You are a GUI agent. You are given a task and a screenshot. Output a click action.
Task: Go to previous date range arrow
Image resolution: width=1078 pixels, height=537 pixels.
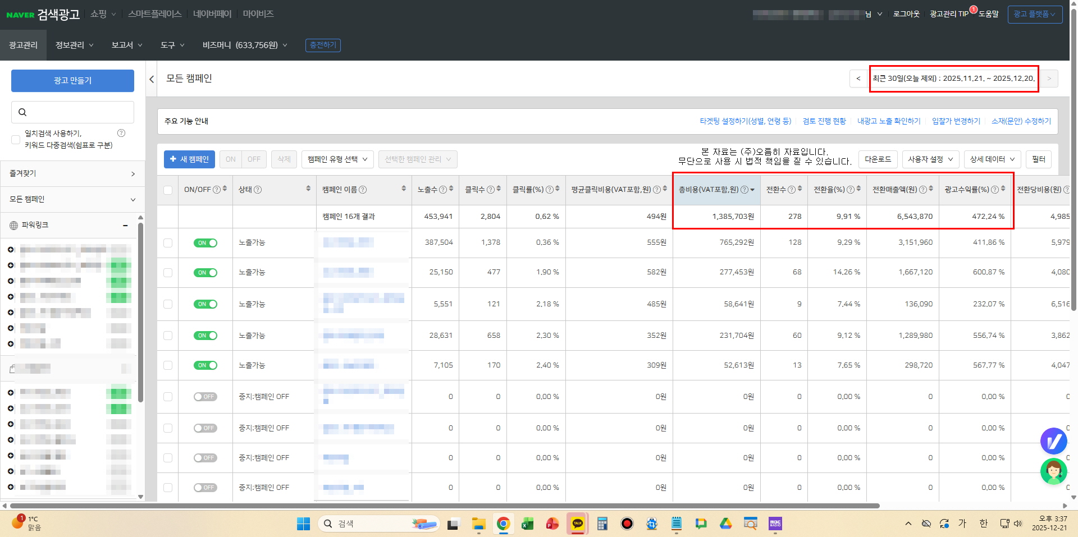coord(858,79)
